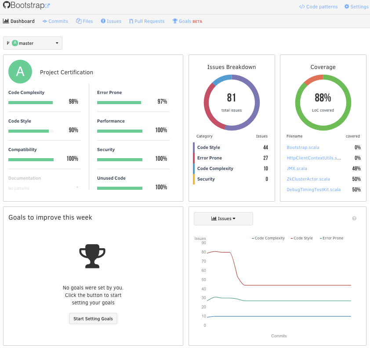Switch to the Commits tab
The image size is (370, 351).
[x=55, y=21]
